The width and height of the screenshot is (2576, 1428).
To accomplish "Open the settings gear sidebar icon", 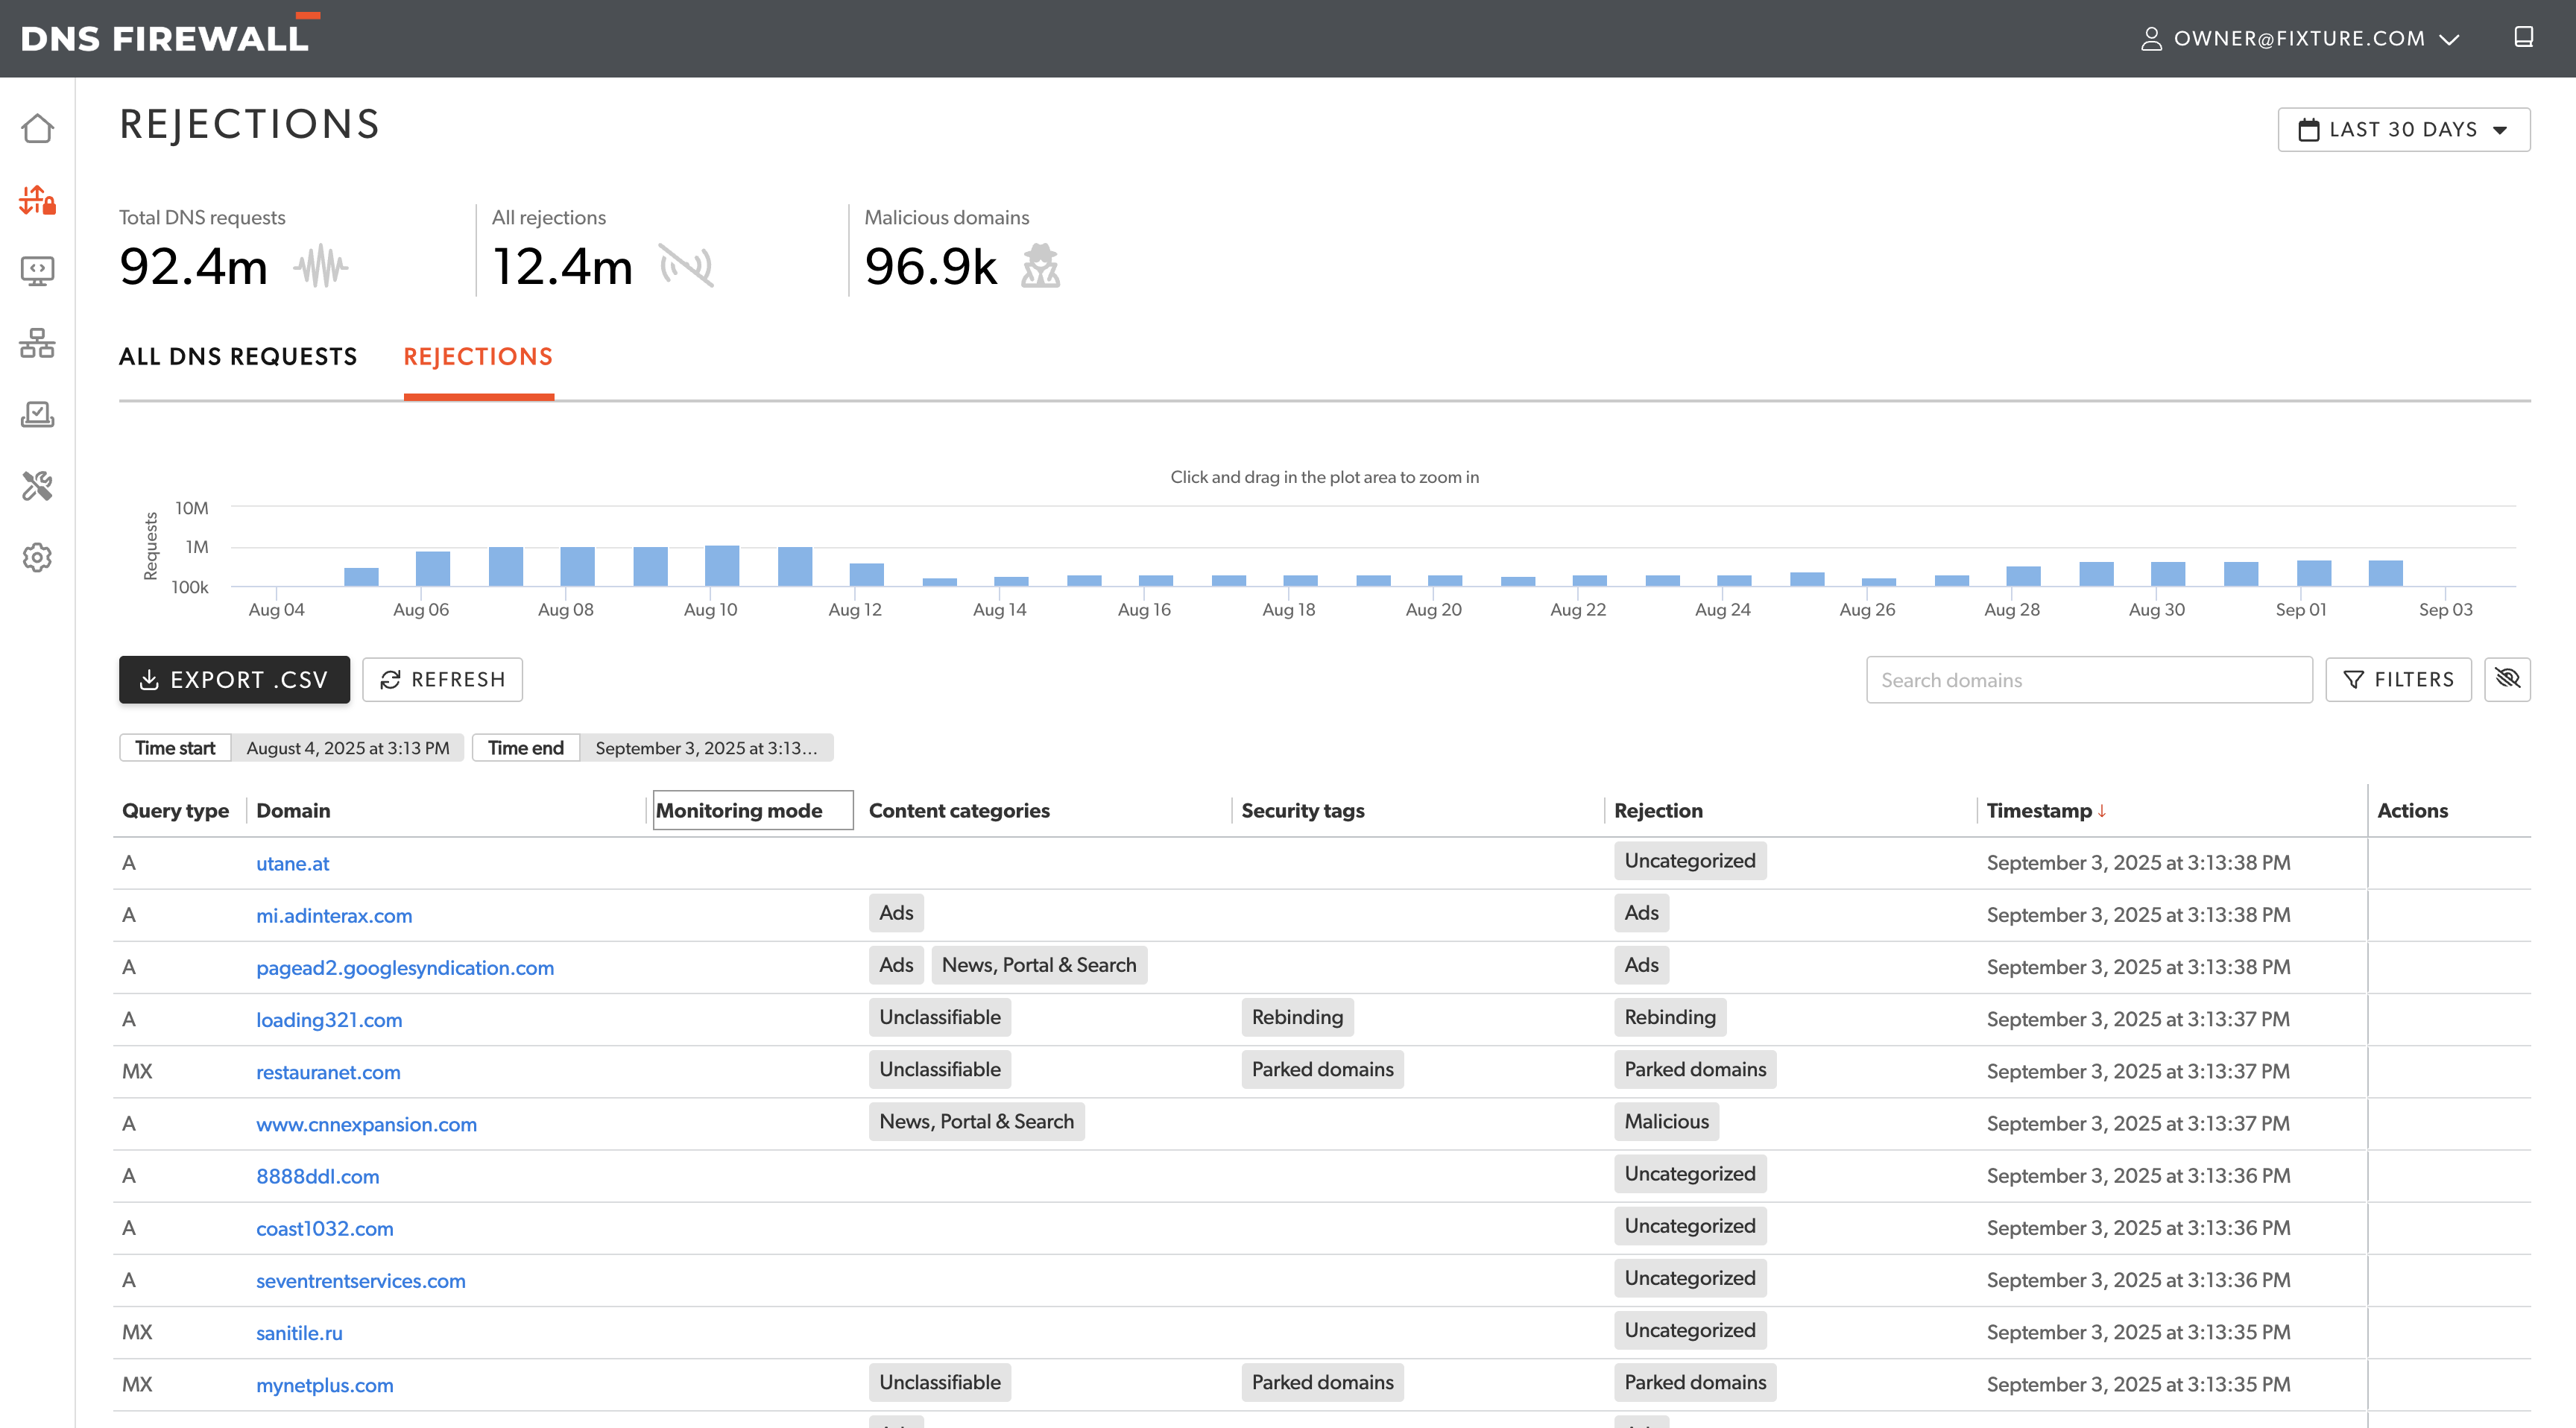I will click(37, 557).
